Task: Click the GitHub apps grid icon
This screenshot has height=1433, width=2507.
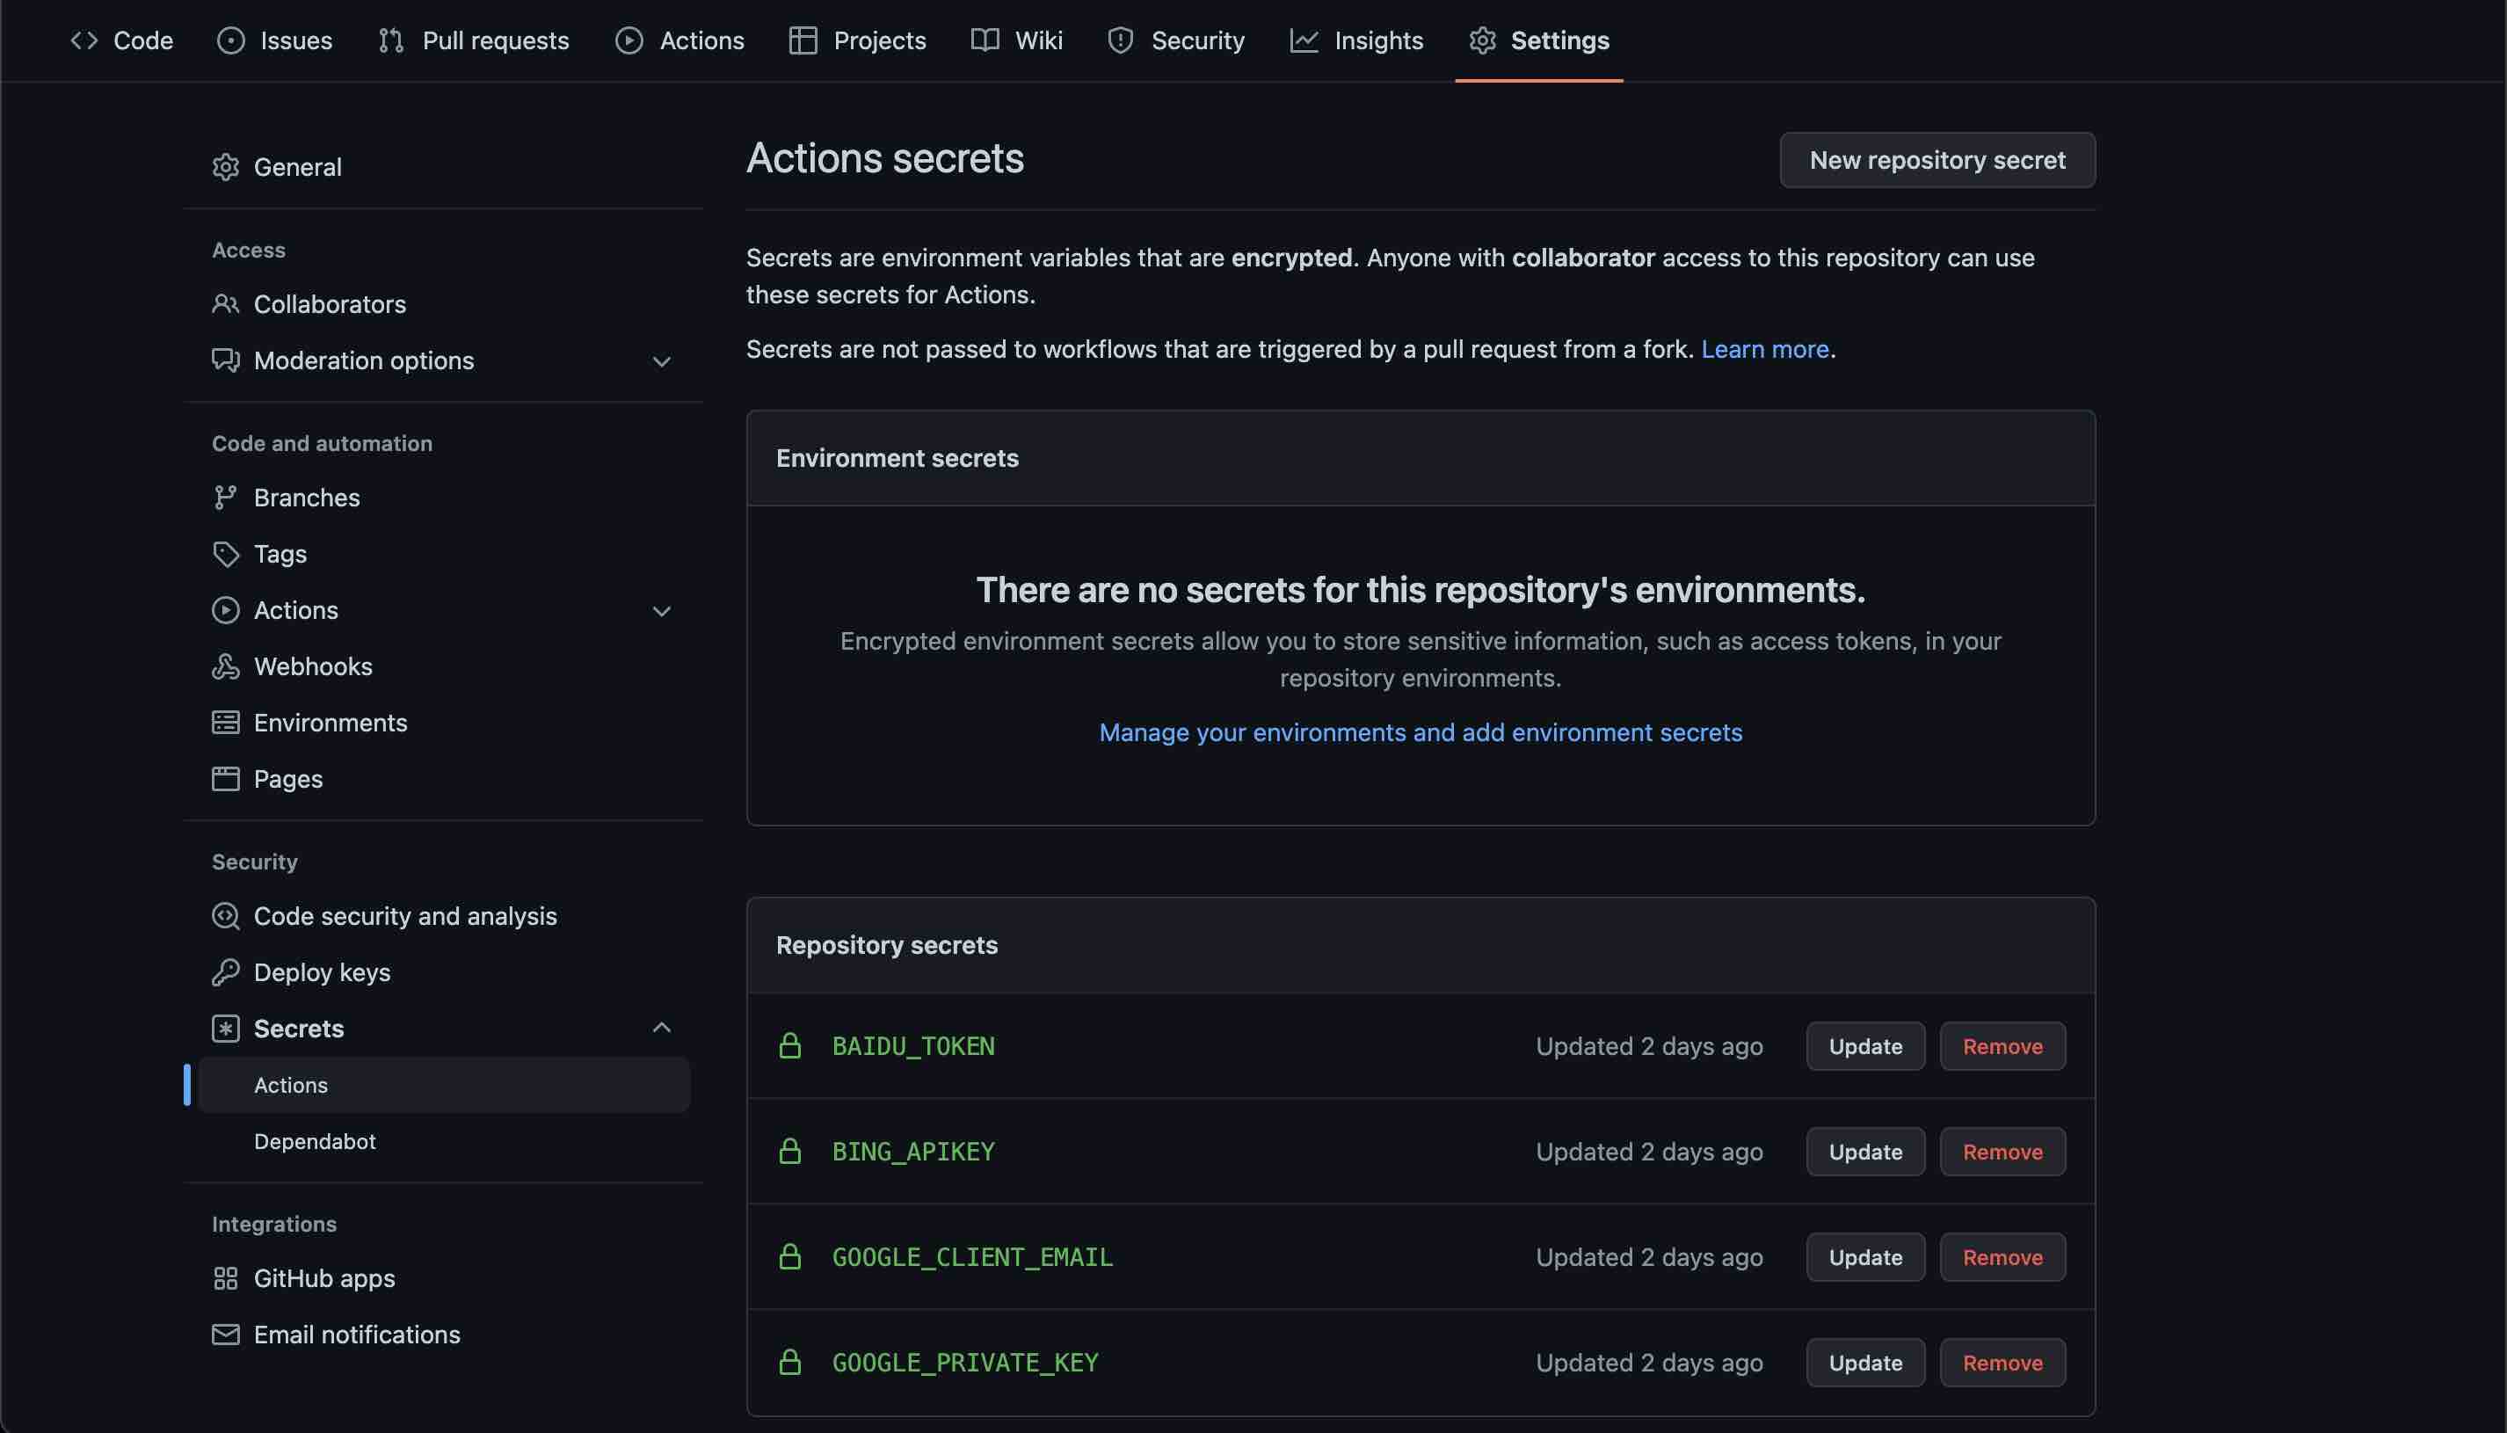Action: (x=225, y=1278)
